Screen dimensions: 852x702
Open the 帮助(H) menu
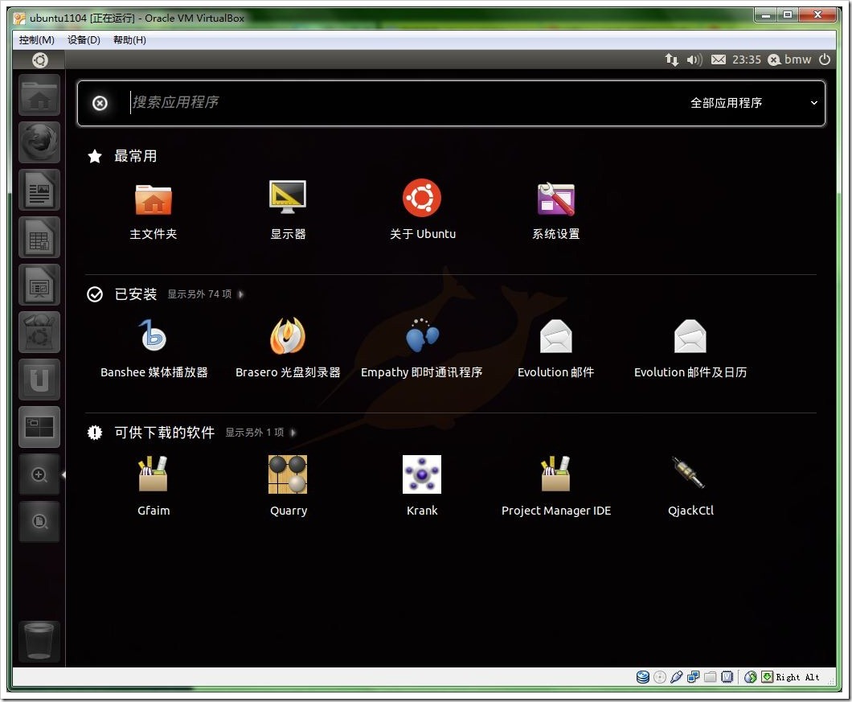point(129,39)
